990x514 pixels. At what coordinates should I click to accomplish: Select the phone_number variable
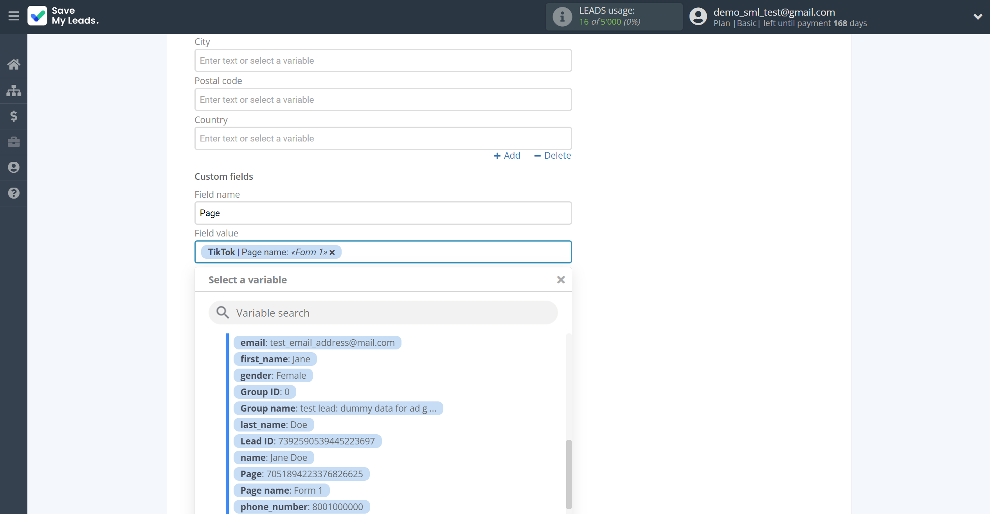pyautogui.click(x=302, y=507)
